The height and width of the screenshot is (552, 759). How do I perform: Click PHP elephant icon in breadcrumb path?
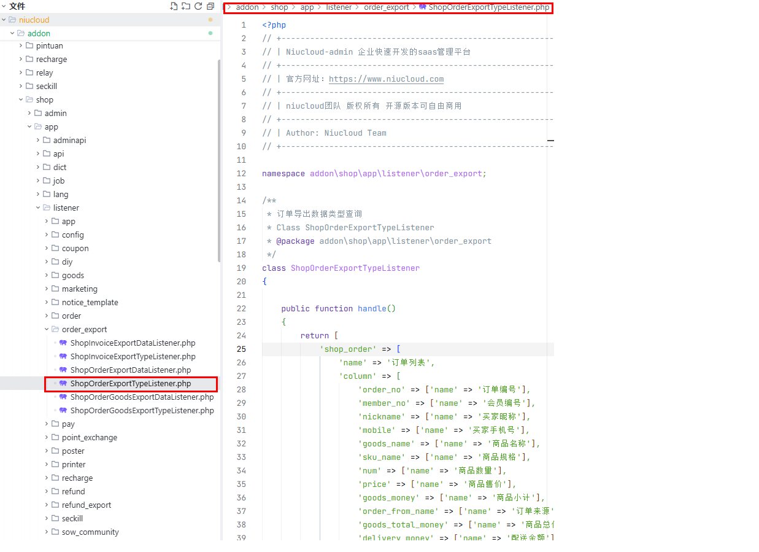[x=423, y=7]
